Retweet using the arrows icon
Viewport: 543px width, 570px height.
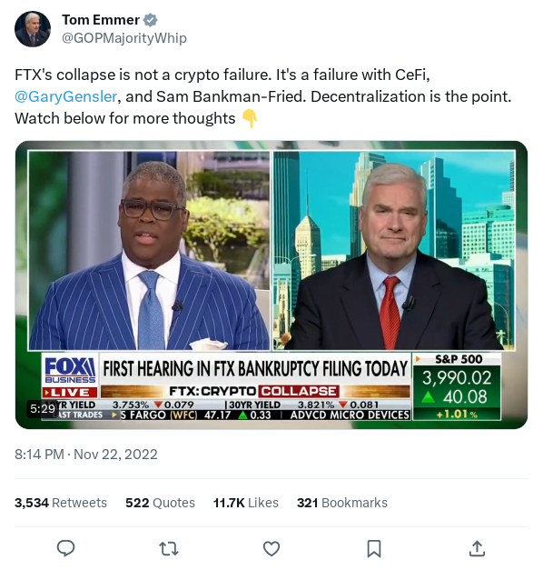169,548
